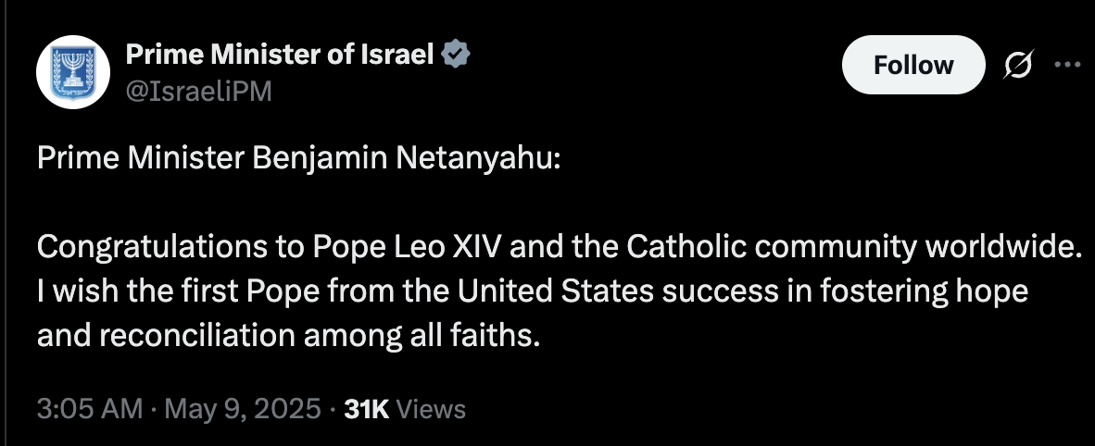The width and height of the screenshot is (1095, 446).
Task: Click the gray verified checkmark badge
Action: (456, 55)
